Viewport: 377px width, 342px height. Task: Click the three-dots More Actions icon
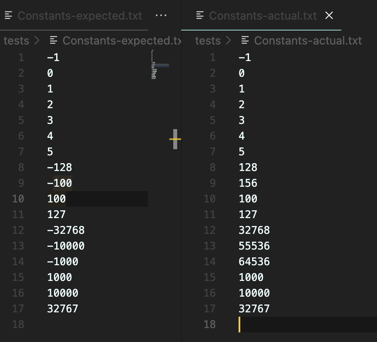pos(161,16)
